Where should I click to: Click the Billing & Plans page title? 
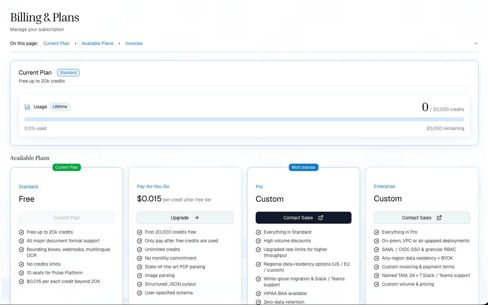(45, 17)
